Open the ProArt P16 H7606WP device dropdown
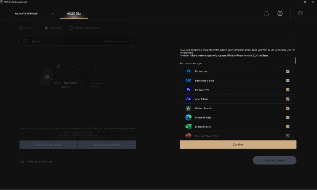Screen dimensions: 317x190 (34, 13)
